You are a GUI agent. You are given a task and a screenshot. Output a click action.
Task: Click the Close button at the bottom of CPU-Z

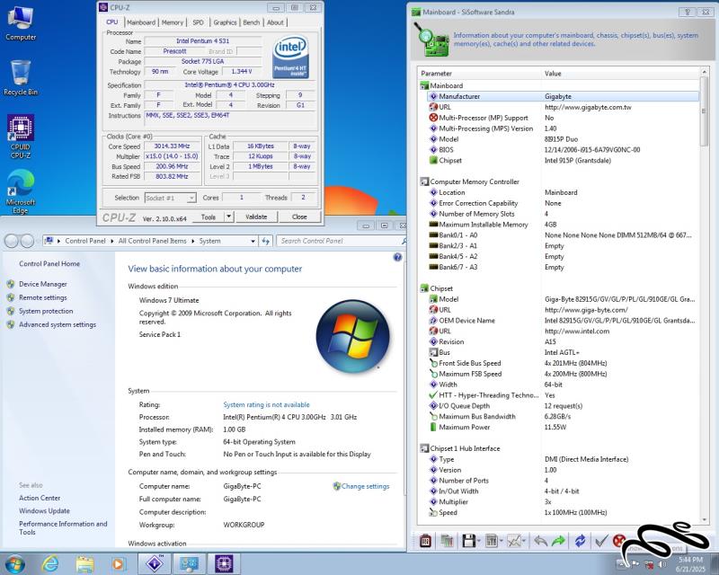click(x=299, y=217)
